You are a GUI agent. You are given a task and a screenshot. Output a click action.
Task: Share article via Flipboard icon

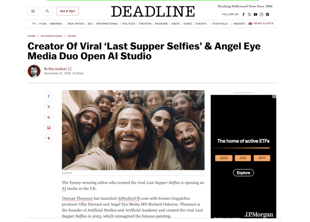click(49, 128)
